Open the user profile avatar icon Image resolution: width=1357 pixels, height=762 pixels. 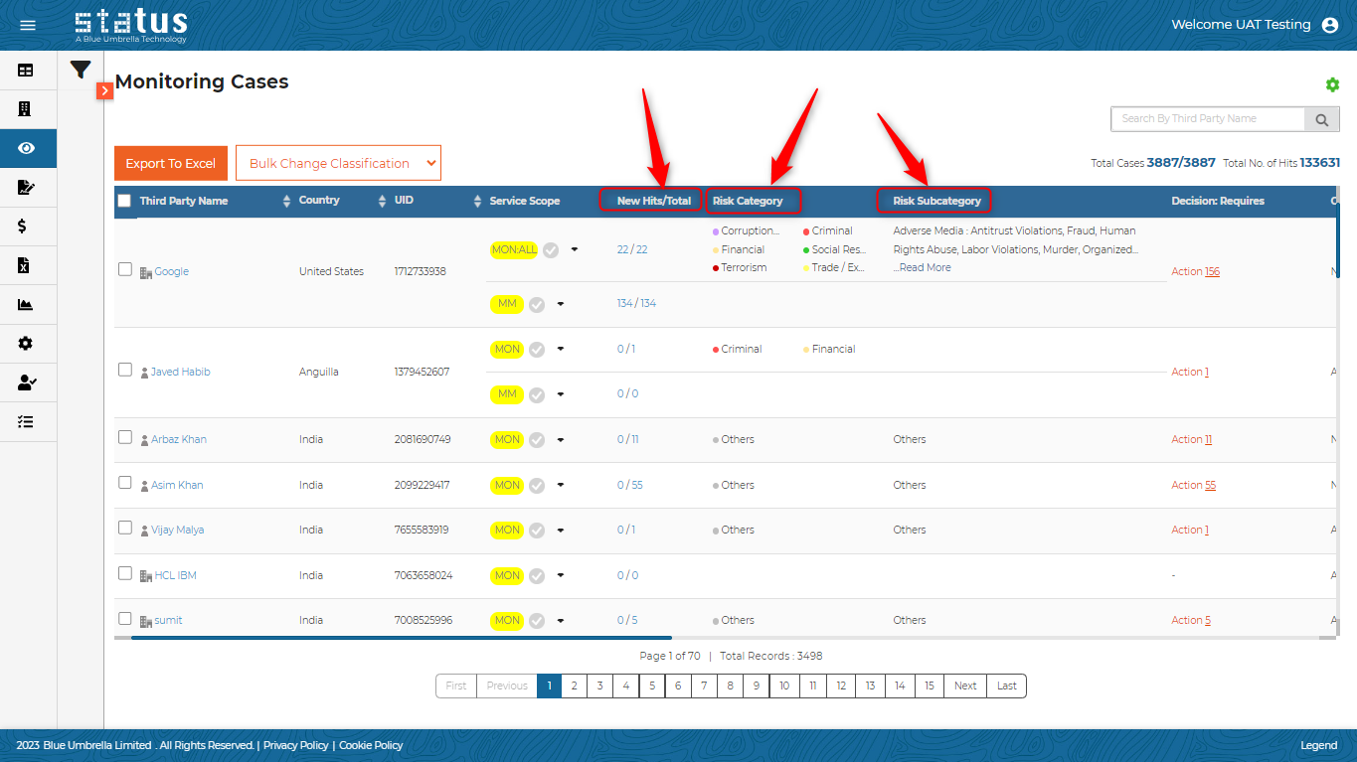pyautogui.click(x=1330, y=25)
